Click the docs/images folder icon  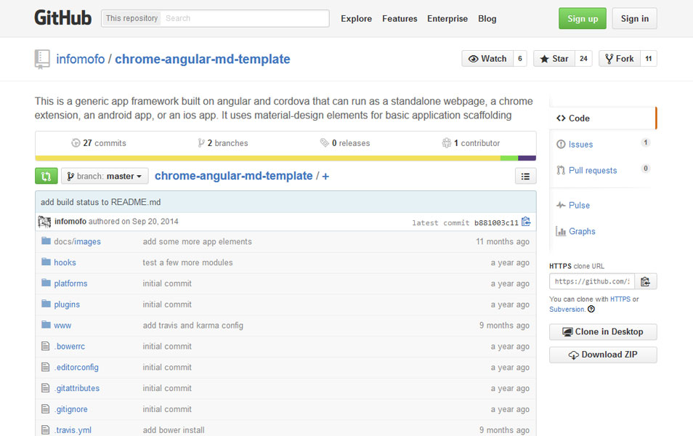pyautogui.click(x=46, y=241)
